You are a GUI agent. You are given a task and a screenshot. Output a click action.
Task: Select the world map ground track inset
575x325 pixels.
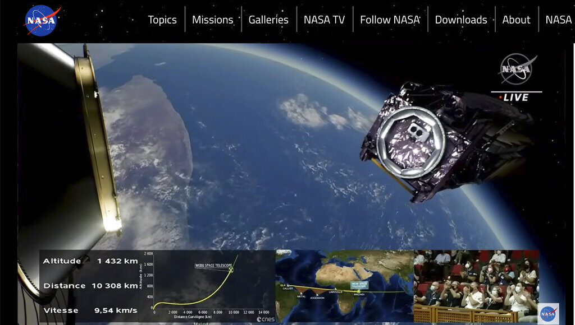point(344,286)
